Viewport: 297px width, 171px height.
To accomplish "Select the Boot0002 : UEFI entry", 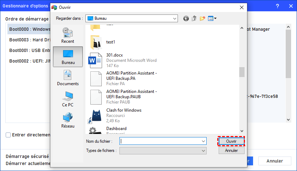I will [30, 61].
